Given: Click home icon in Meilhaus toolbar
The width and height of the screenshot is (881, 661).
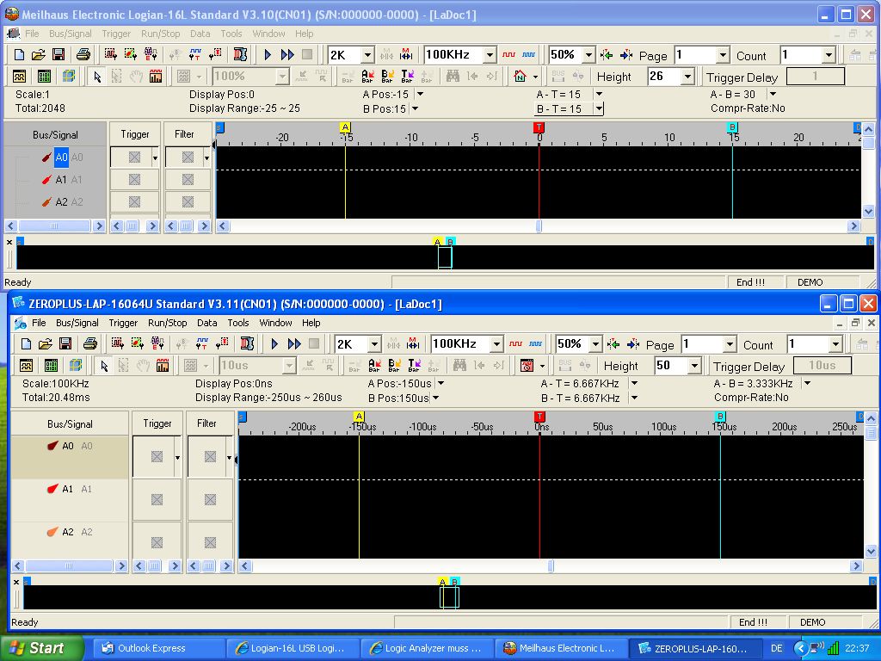Looking at the screenshot, I should coord(521,77).
